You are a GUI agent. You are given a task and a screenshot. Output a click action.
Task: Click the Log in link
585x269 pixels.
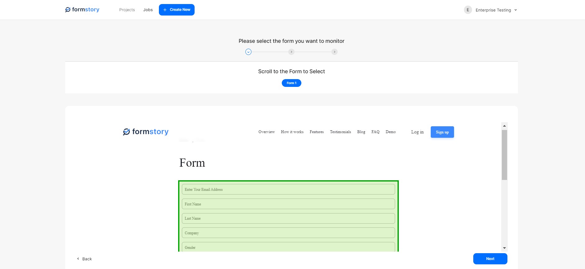pos(417,132)
